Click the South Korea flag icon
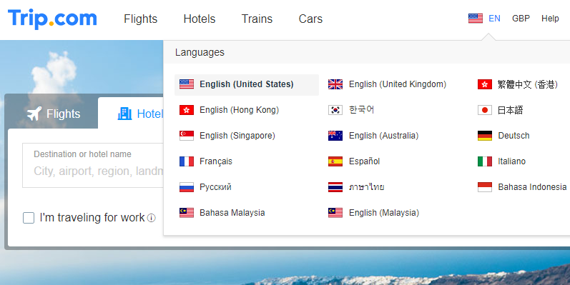 (x=335, y=110)
